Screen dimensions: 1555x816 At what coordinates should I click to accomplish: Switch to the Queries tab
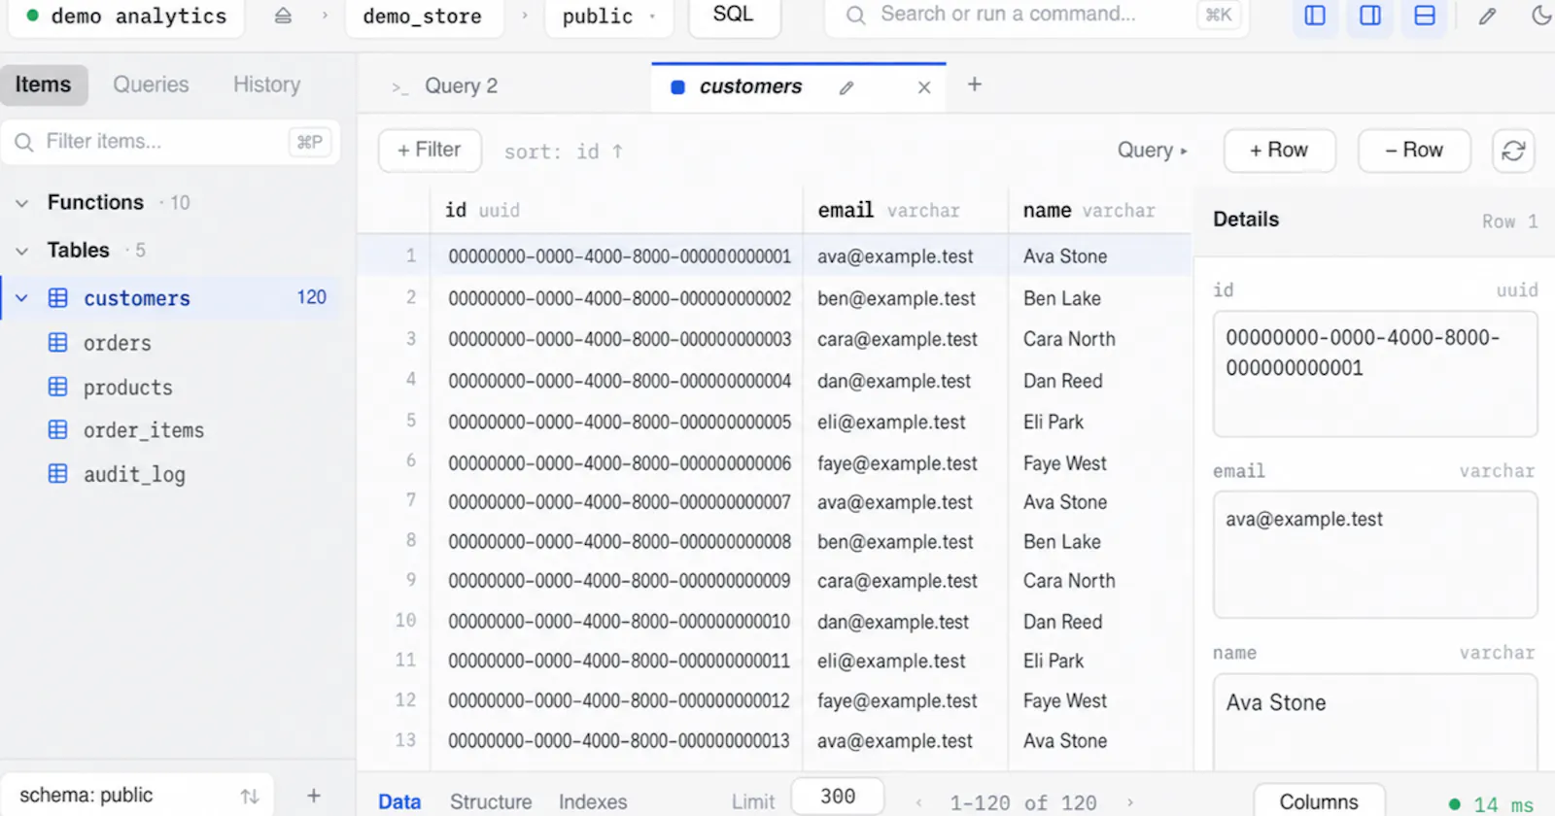click(151, 85)
